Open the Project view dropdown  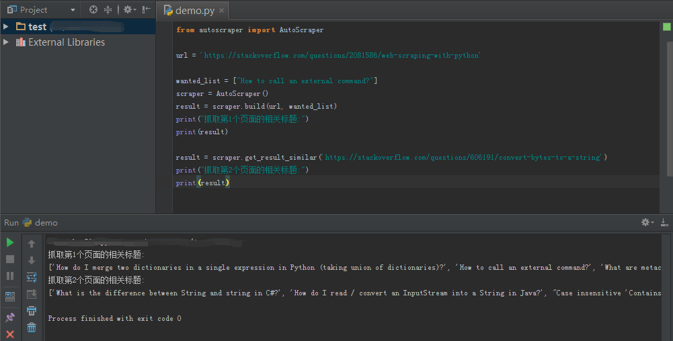73,10
